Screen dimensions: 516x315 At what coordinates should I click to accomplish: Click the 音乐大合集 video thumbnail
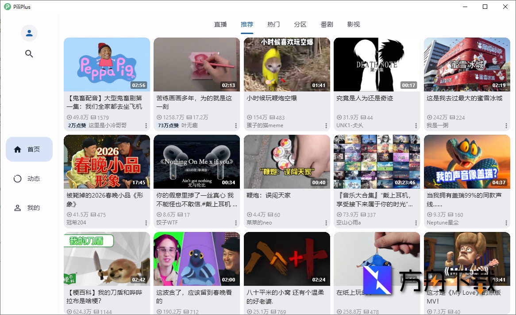[x=377, y=162]
